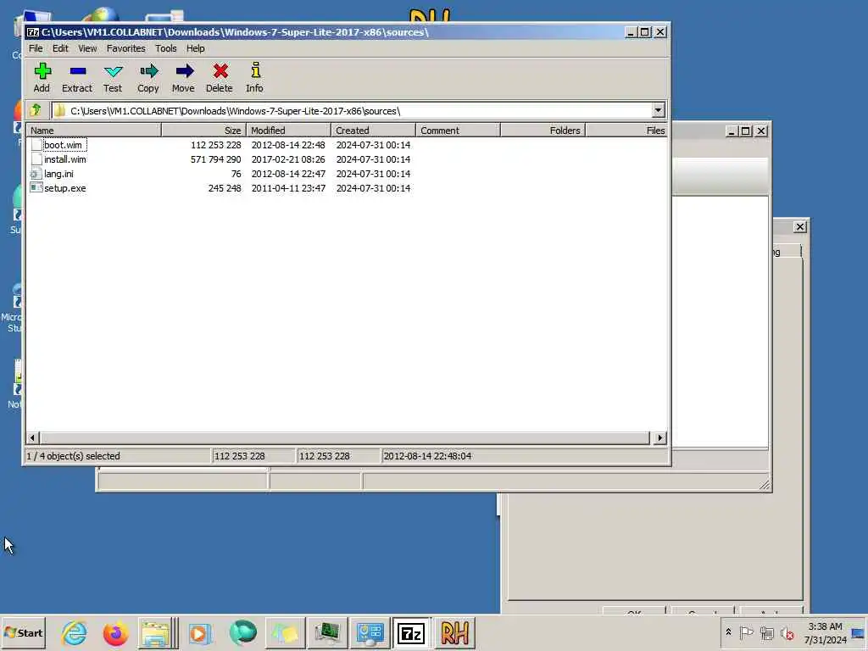Close the small dialog behind 7-Zip
The width and height of the screenshot is (868, 651).
click(x=800, y=227)
